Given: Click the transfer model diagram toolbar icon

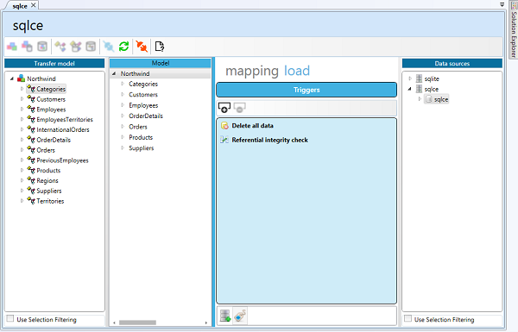Looking at the screenshot, I should pos(60,47).
